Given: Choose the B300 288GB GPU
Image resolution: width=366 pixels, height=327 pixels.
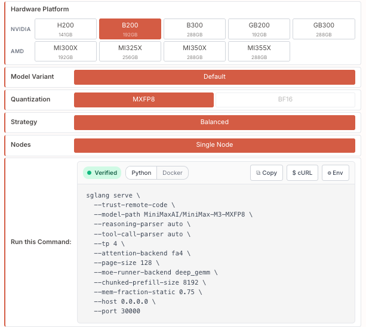Looking at the screenshot, I should coord(195,29).
